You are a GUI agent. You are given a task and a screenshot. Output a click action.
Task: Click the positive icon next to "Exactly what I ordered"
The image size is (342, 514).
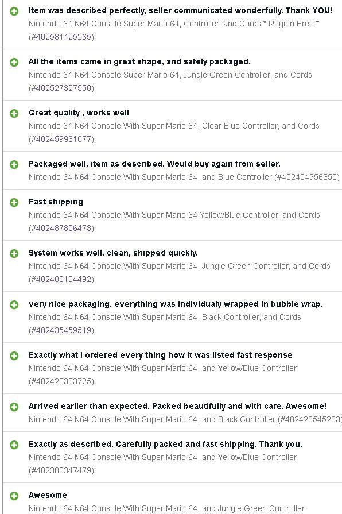click(14, 356)
